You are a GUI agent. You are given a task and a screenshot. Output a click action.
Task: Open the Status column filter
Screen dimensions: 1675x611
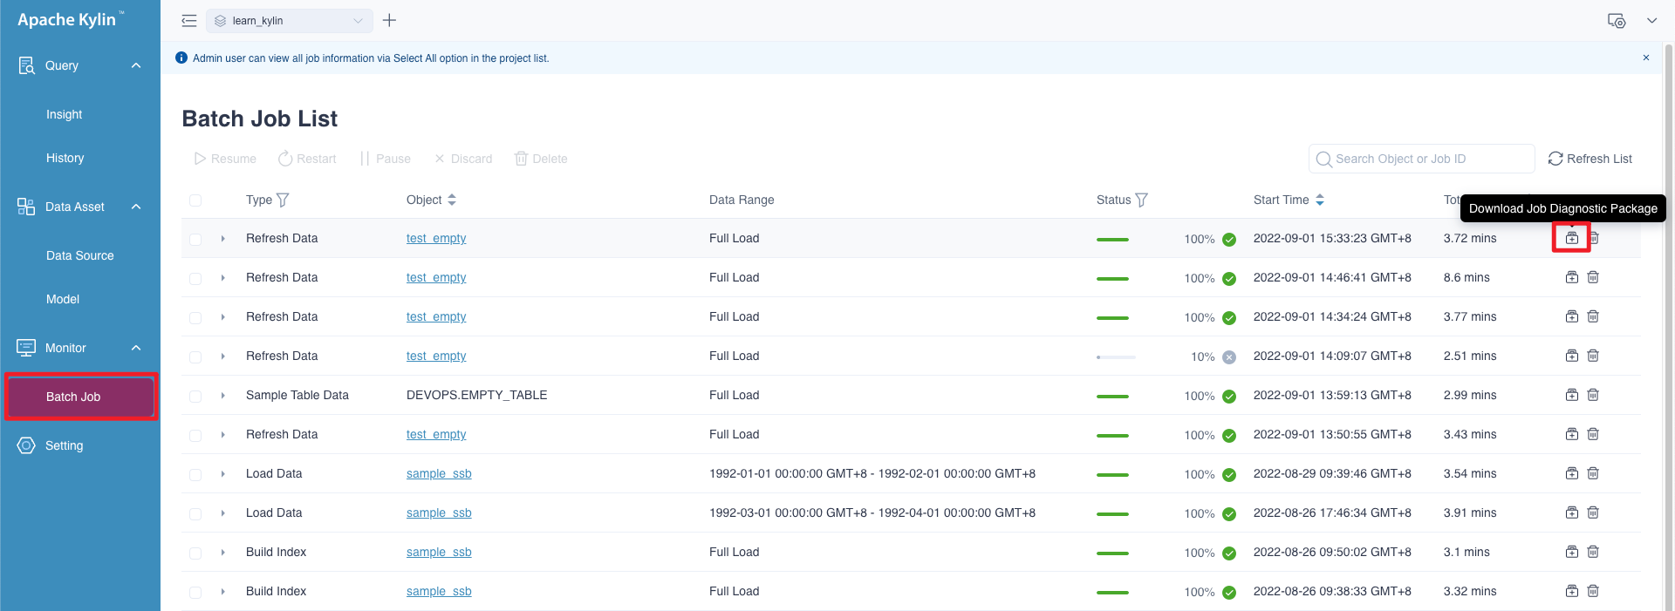[x=1141, y=200]
